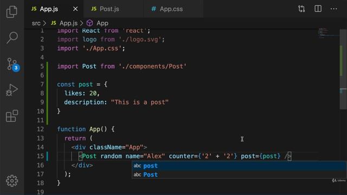Click the import './App.css' line

[91, 48]
